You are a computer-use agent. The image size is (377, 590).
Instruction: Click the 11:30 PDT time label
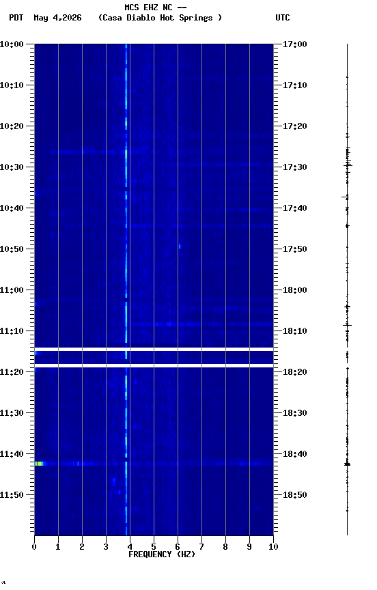coord(12,413)
